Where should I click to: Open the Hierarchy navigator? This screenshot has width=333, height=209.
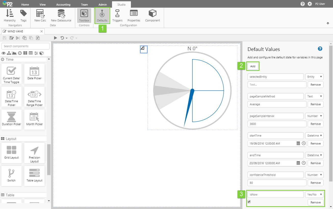coord(10,15)
